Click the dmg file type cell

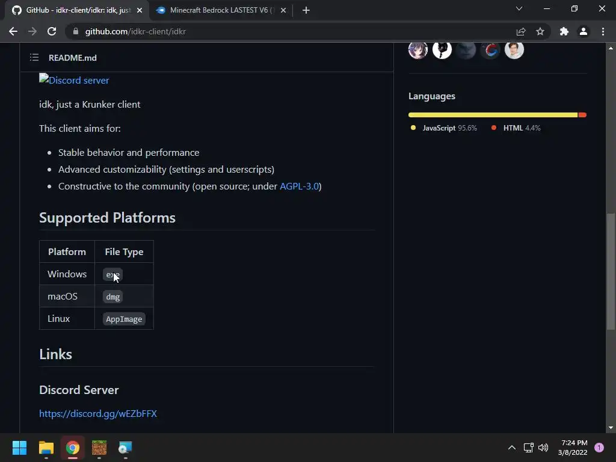[124, 296]
